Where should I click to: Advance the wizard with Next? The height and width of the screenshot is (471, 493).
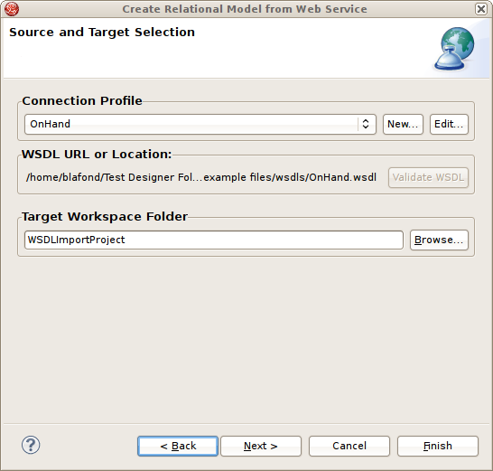pyautogui.click(x=261, y=446)
